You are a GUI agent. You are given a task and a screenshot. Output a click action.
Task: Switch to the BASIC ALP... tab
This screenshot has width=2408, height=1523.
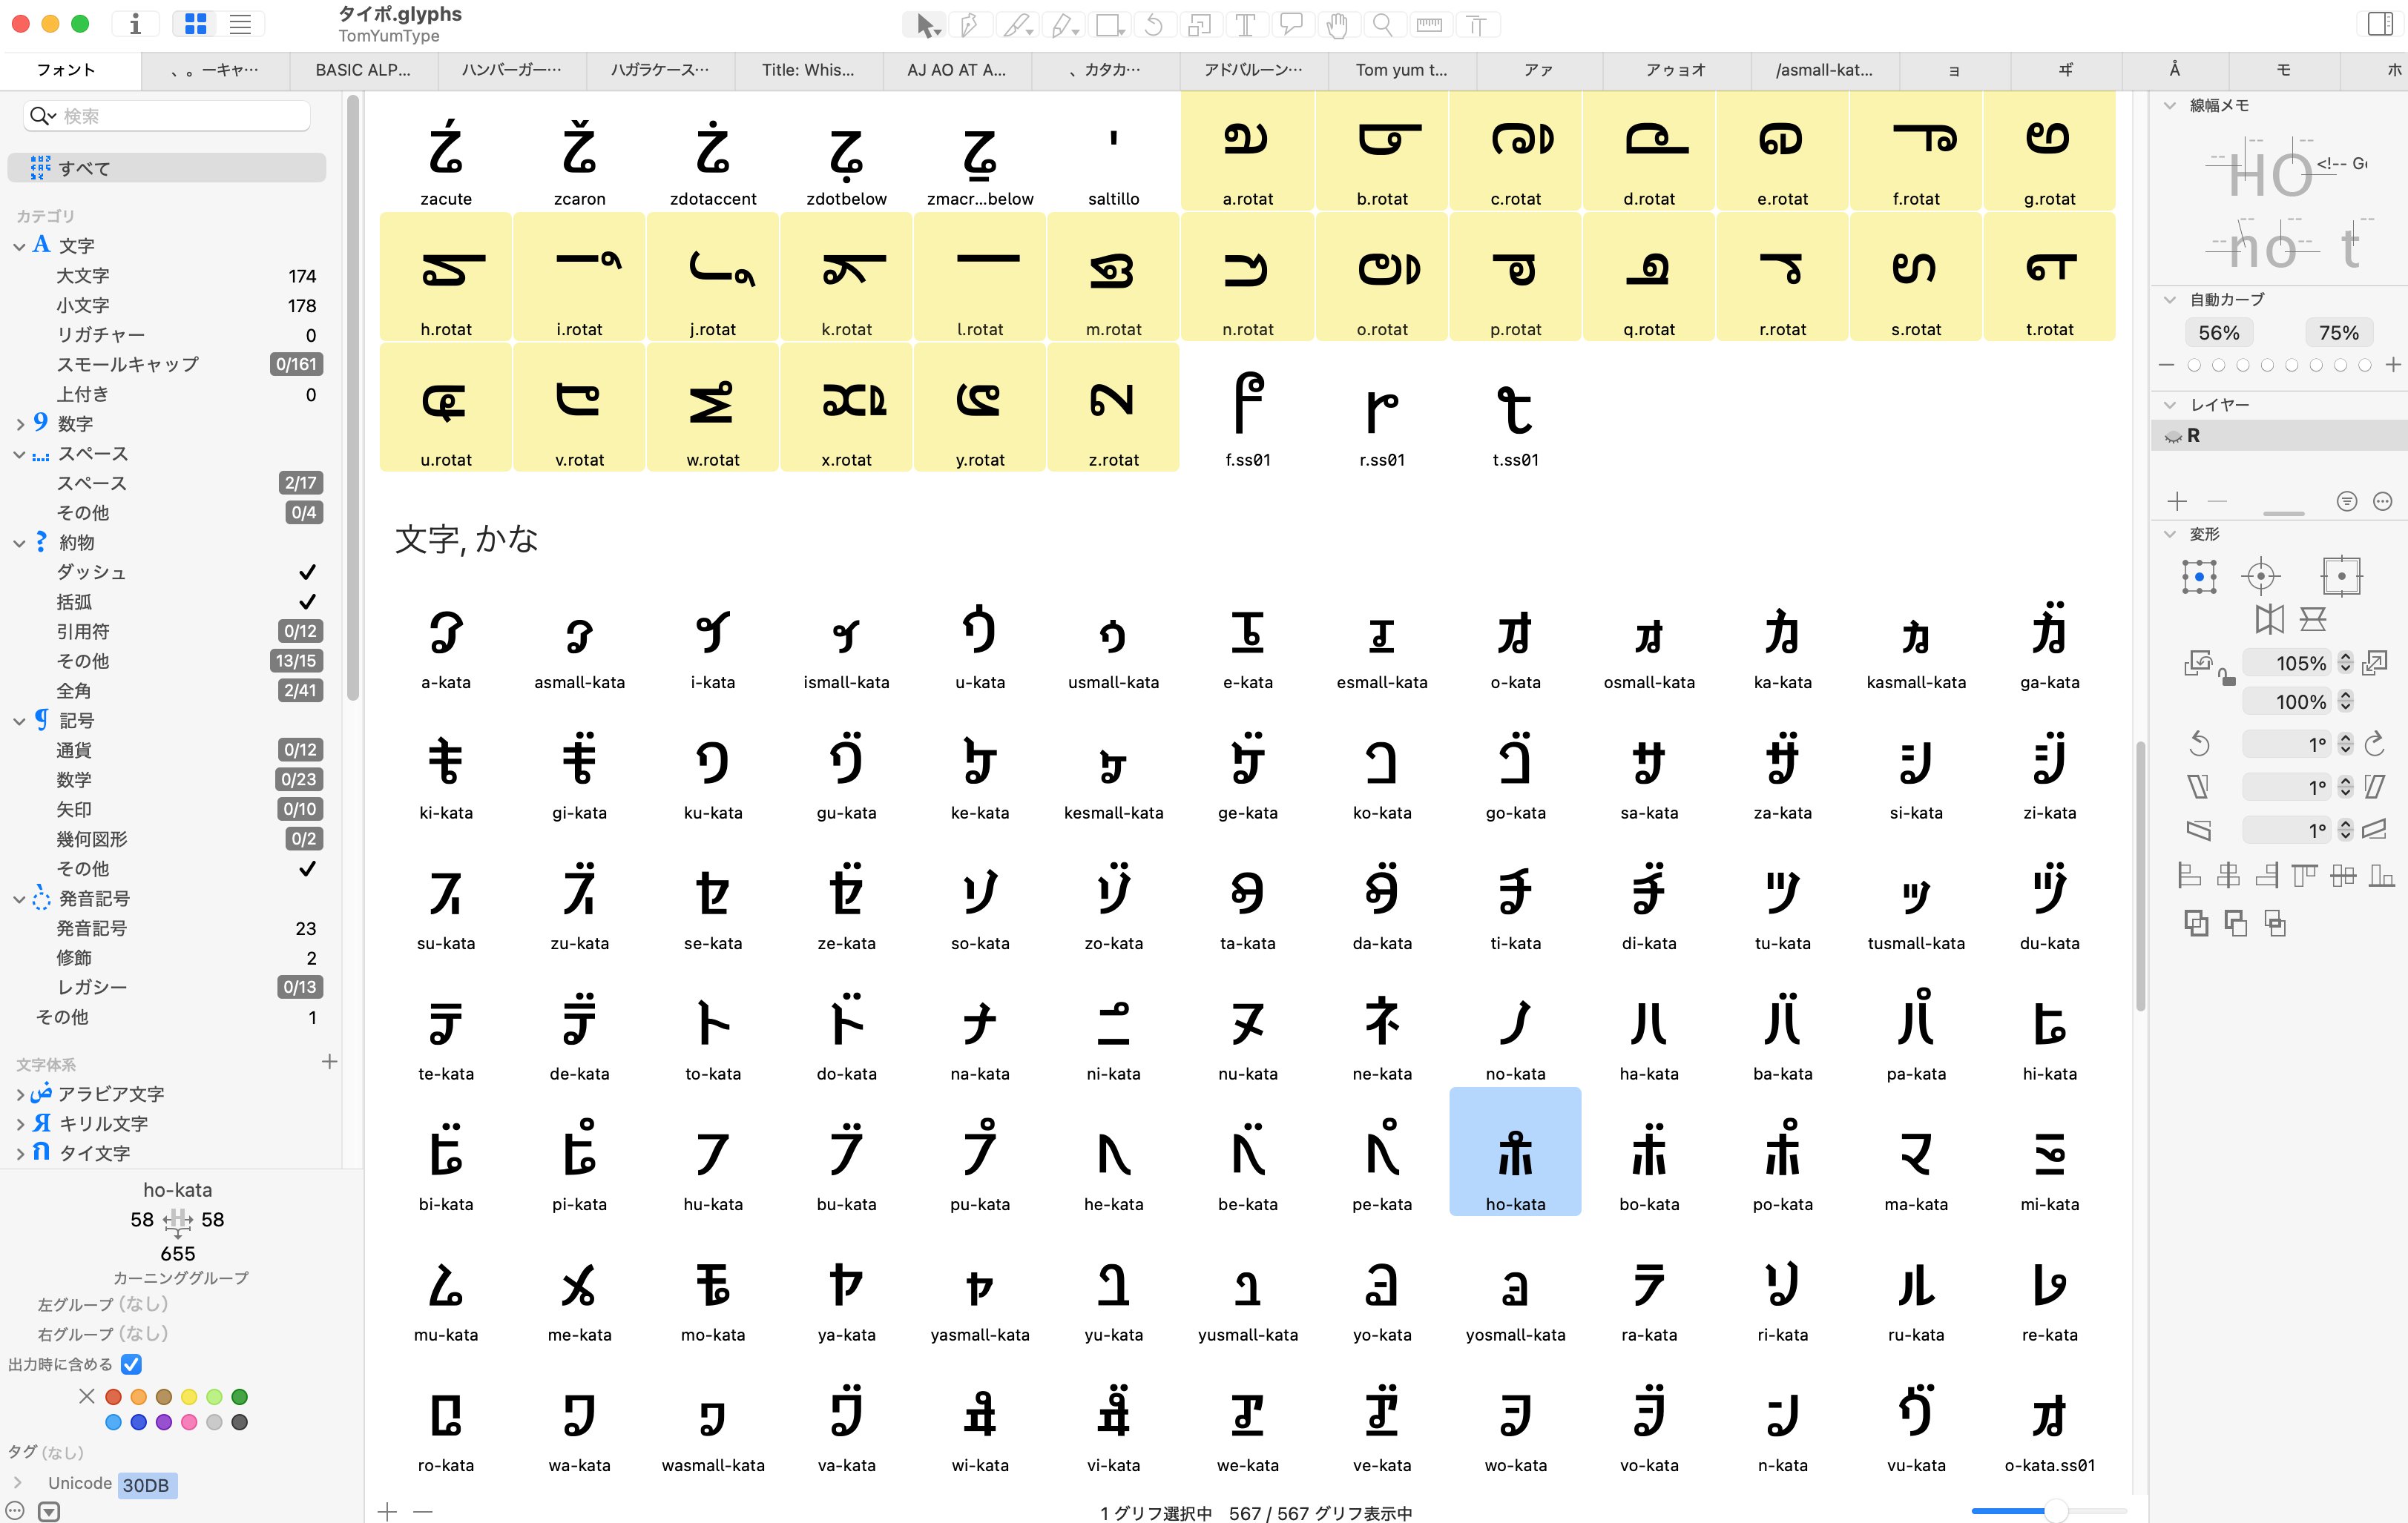tap(363, 70)
